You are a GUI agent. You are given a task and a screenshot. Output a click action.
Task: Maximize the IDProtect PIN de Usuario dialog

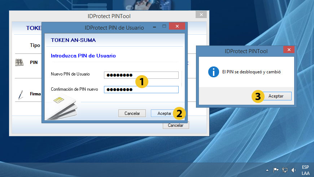click(x=164, y=26)
